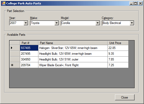144x104 pixels.
Task: Select the unit price cell 9.35
Action: 118,54
